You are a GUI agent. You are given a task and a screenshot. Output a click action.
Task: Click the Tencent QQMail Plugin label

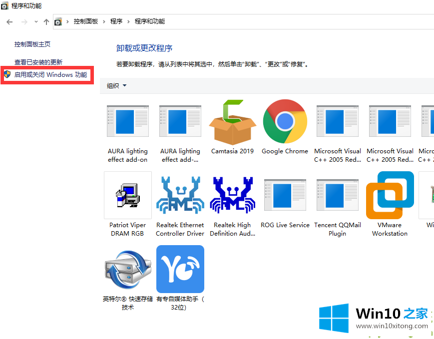coord(338,230)
